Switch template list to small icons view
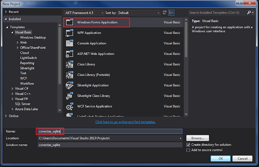Screen dimensions: 259x167 165,13
